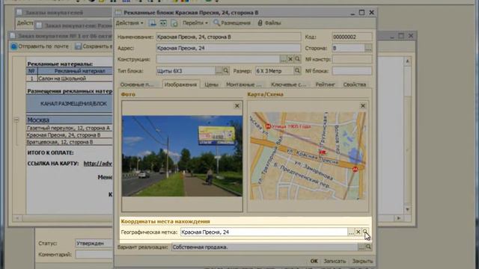This screenshot has height=269, width=479.
Task: Click the № констр field
Action: pyautogui.click(x=352, y=59)
